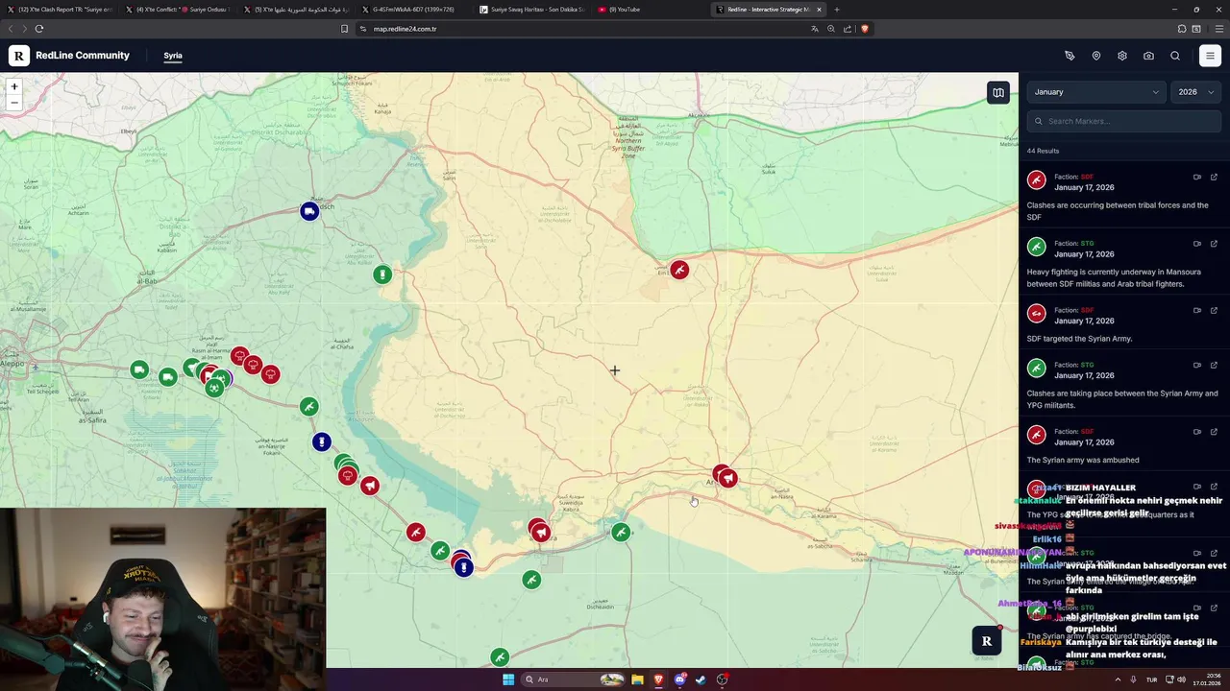Open the Windows Start menu
Image resolution: width=1230 pixels, height=691 pixels.
coord(507,679)
